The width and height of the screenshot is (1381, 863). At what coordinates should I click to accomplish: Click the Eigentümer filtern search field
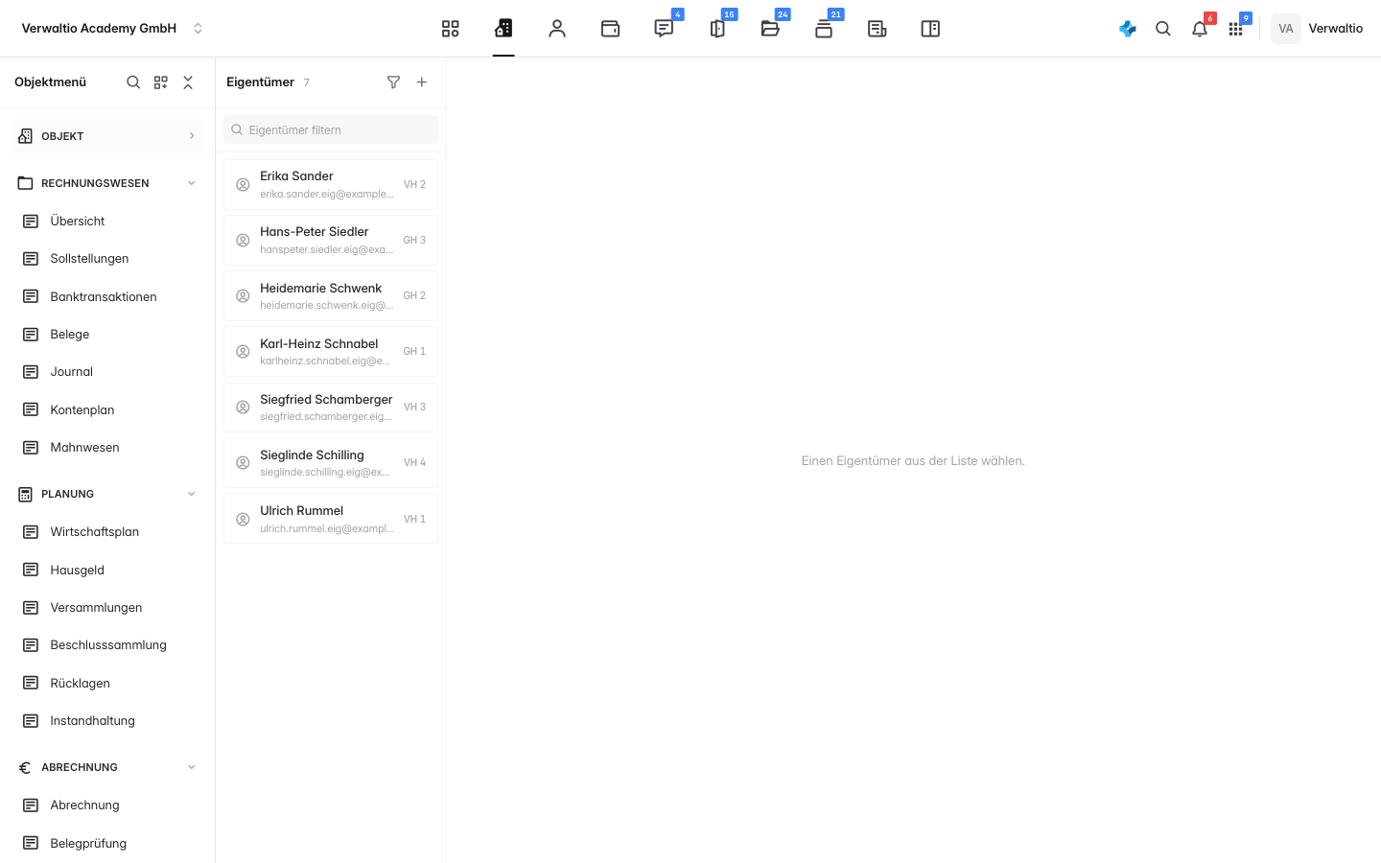pyautogui.click(x=331, y=130)
